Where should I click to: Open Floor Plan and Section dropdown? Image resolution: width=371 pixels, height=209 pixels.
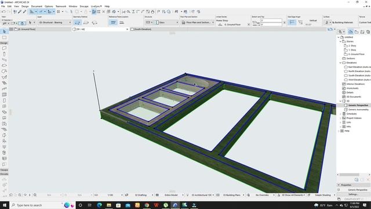point(198,23)
